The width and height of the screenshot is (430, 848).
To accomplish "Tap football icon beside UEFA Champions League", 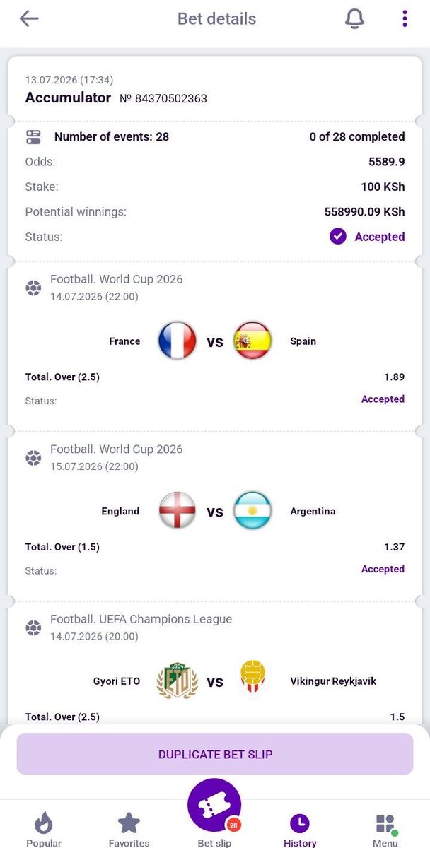I will click(x=33, y=628).
